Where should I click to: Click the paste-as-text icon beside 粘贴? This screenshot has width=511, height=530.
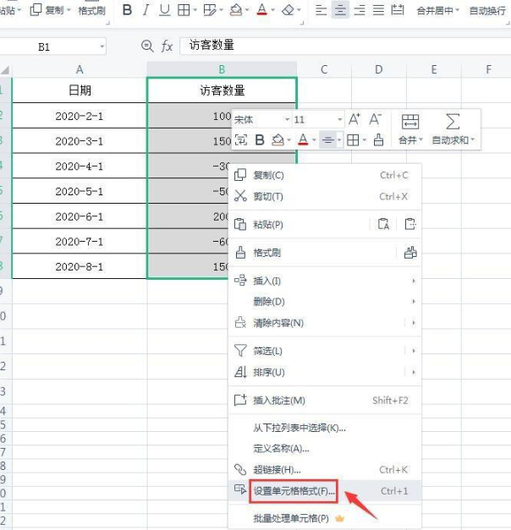coord(383,224)
